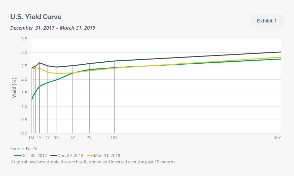Click the U.S. Yield Curve title
Screen dimensions: 294x176
click(36, 17)
